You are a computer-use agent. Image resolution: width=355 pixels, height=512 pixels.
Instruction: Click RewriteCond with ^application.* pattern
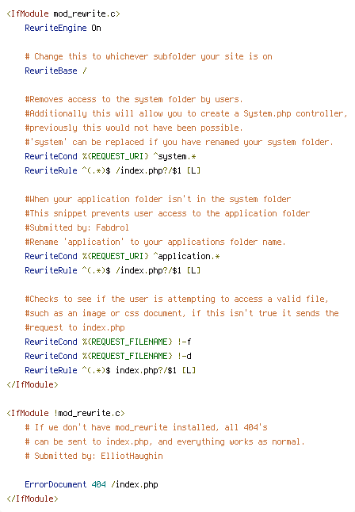click(122, 256)
